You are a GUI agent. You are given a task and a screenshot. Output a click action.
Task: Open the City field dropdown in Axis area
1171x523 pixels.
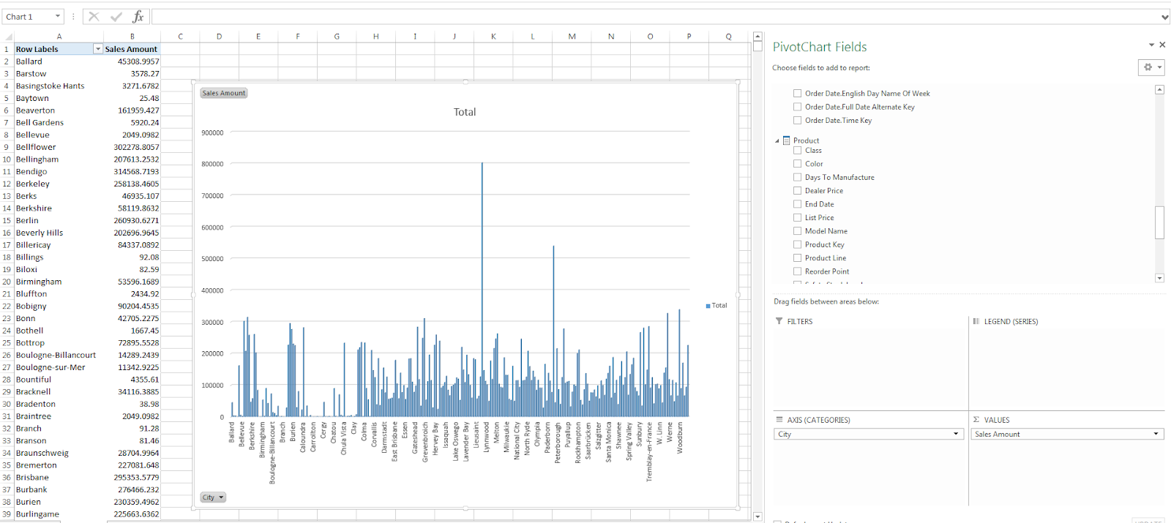(x=955, y=434)
